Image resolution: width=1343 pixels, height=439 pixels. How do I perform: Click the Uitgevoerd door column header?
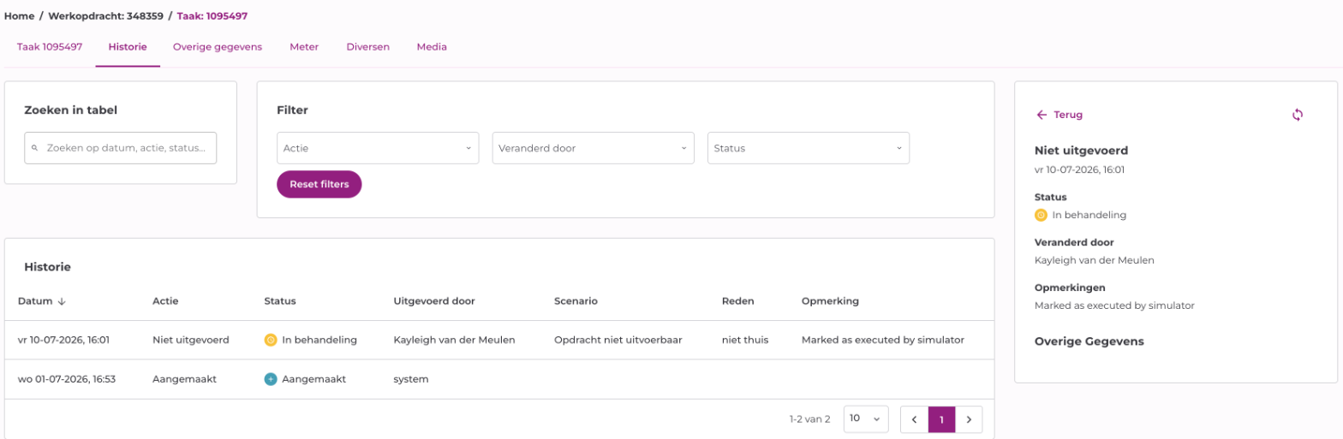pyautogui.click(x=434, y=301)
